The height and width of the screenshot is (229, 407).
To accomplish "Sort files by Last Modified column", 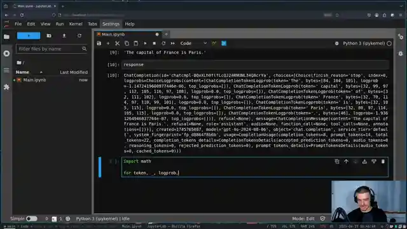I will coord(74,72).
